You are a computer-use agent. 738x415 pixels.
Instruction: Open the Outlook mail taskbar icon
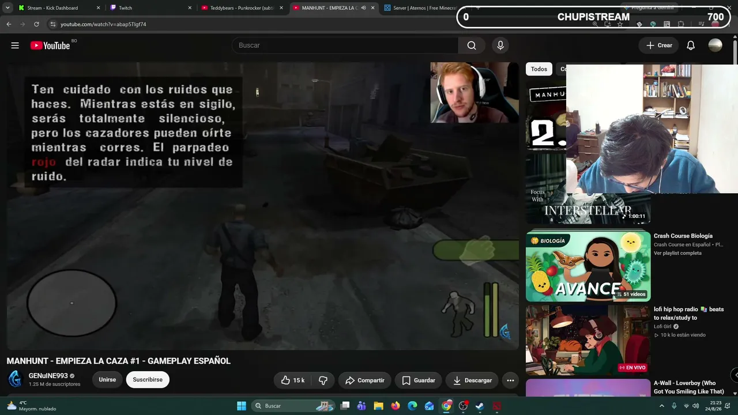tap(429, 406)
